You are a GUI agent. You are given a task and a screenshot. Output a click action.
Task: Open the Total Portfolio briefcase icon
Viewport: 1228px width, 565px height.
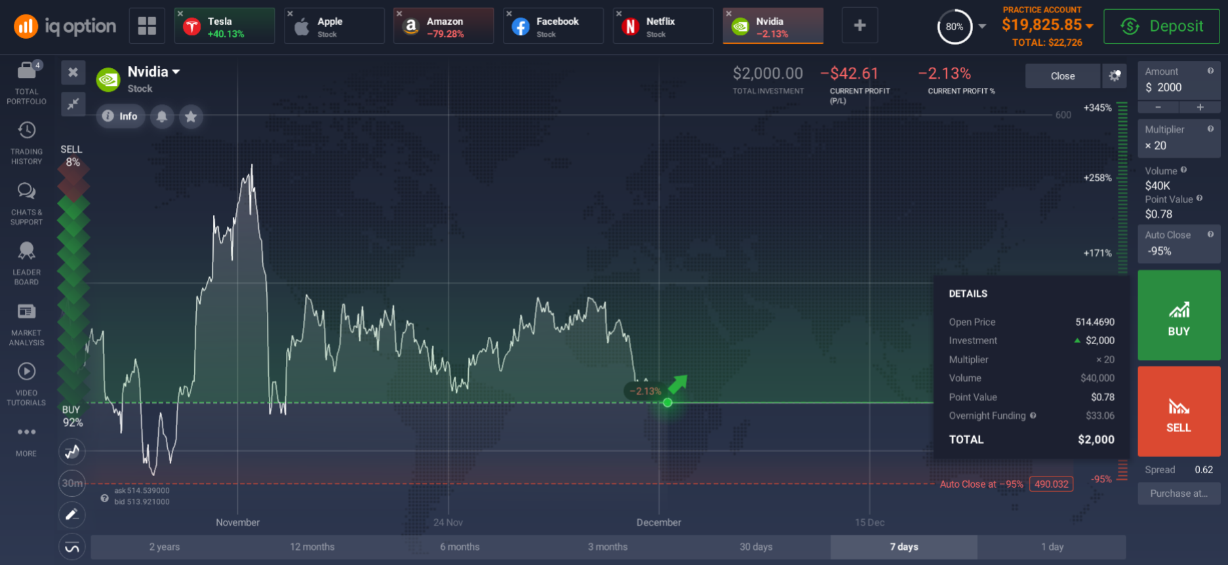[x=27, y=69]
